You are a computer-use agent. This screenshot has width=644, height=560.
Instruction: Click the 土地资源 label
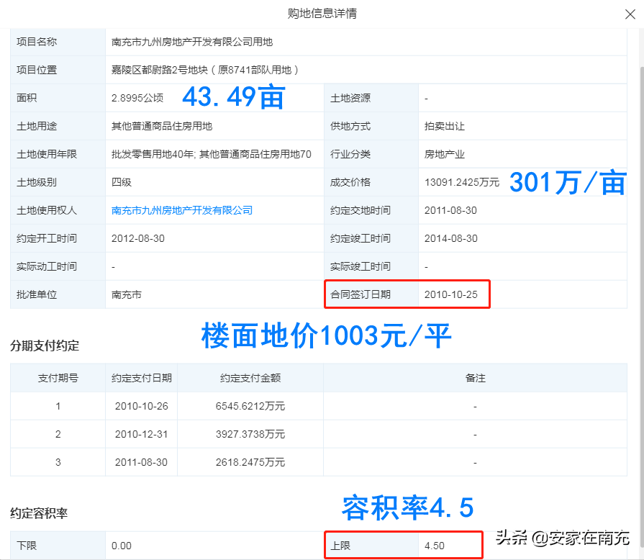(x=350, y=98)
